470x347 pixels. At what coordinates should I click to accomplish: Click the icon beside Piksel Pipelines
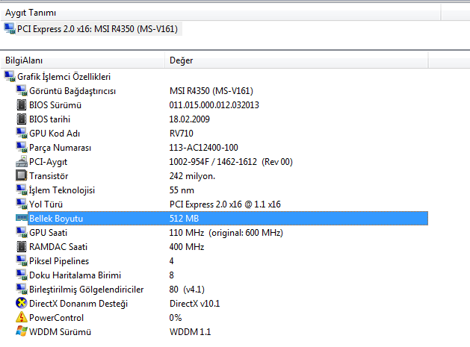pos(22,260)
